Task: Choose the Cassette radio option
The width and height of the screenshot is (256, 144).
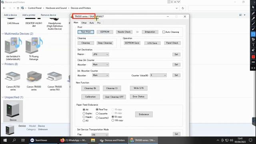Action: (97, 114)
